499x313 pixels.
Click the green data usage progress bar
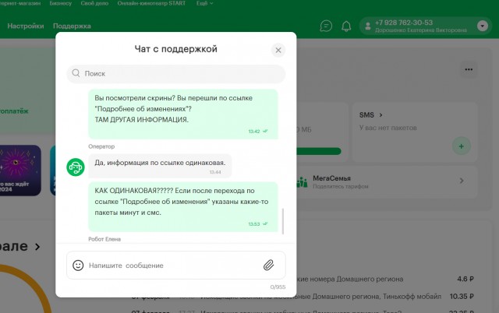click(x=319, y=151)
